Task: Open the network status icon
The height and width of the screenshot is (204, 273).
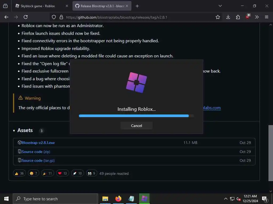Action: (x=232, y=199)
